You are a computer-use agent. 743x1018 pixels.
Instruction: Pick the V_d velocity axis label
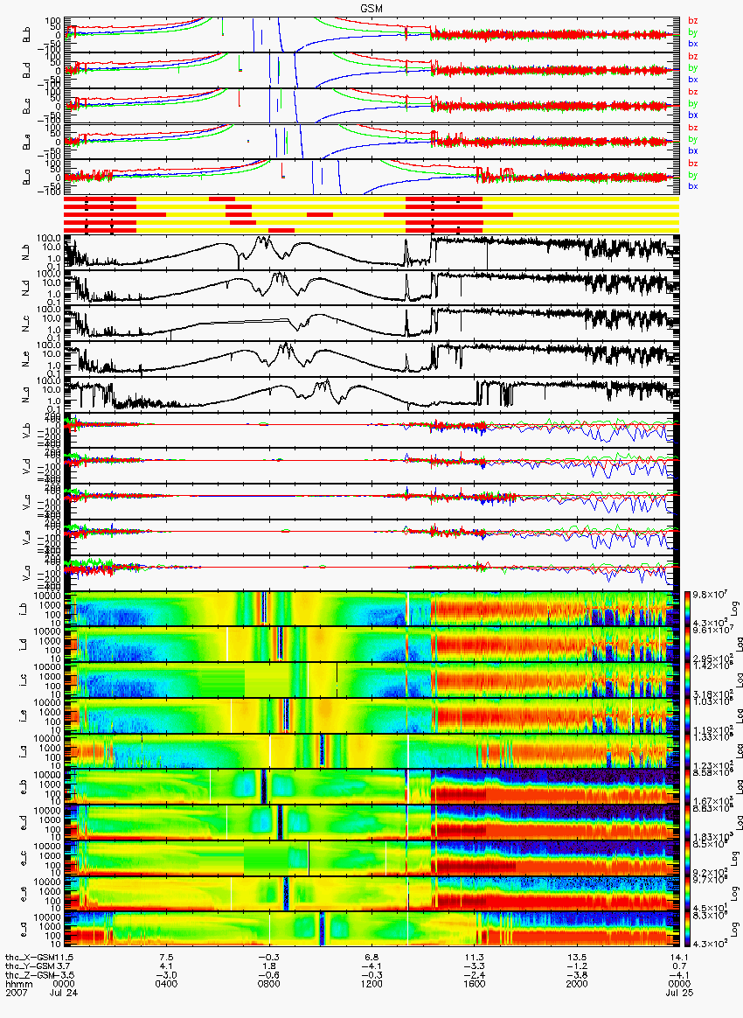click(x=27, y=467)
